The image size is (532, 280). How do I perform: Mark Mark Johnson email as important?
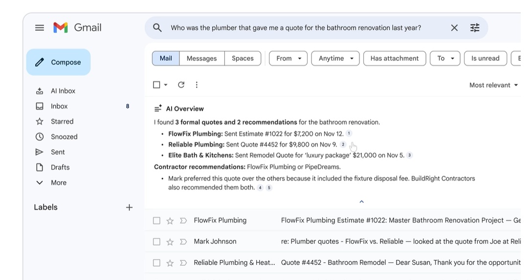pyautogui.click(x=183, y=242)
